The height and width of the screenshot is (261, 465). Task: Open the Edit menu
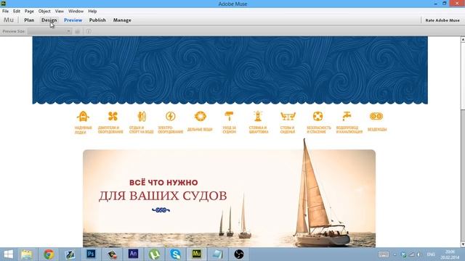pyautogui.click(x=17, y=11)
